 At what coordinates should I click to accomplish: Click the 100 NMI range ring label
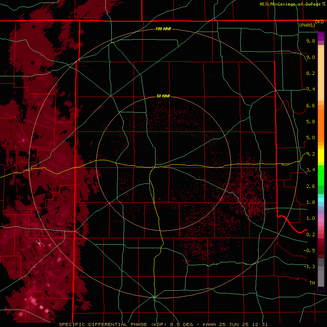coord(163,29)
